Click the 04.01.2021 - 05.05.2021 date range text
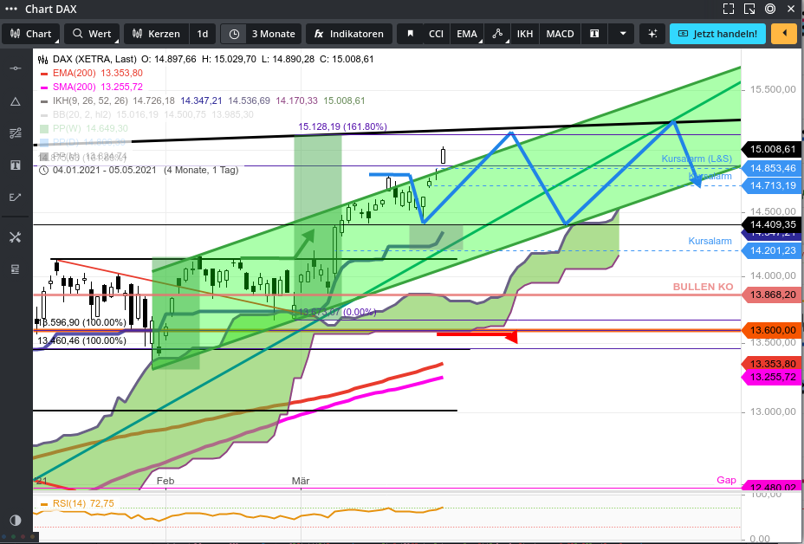 click(x=105, y=170)
